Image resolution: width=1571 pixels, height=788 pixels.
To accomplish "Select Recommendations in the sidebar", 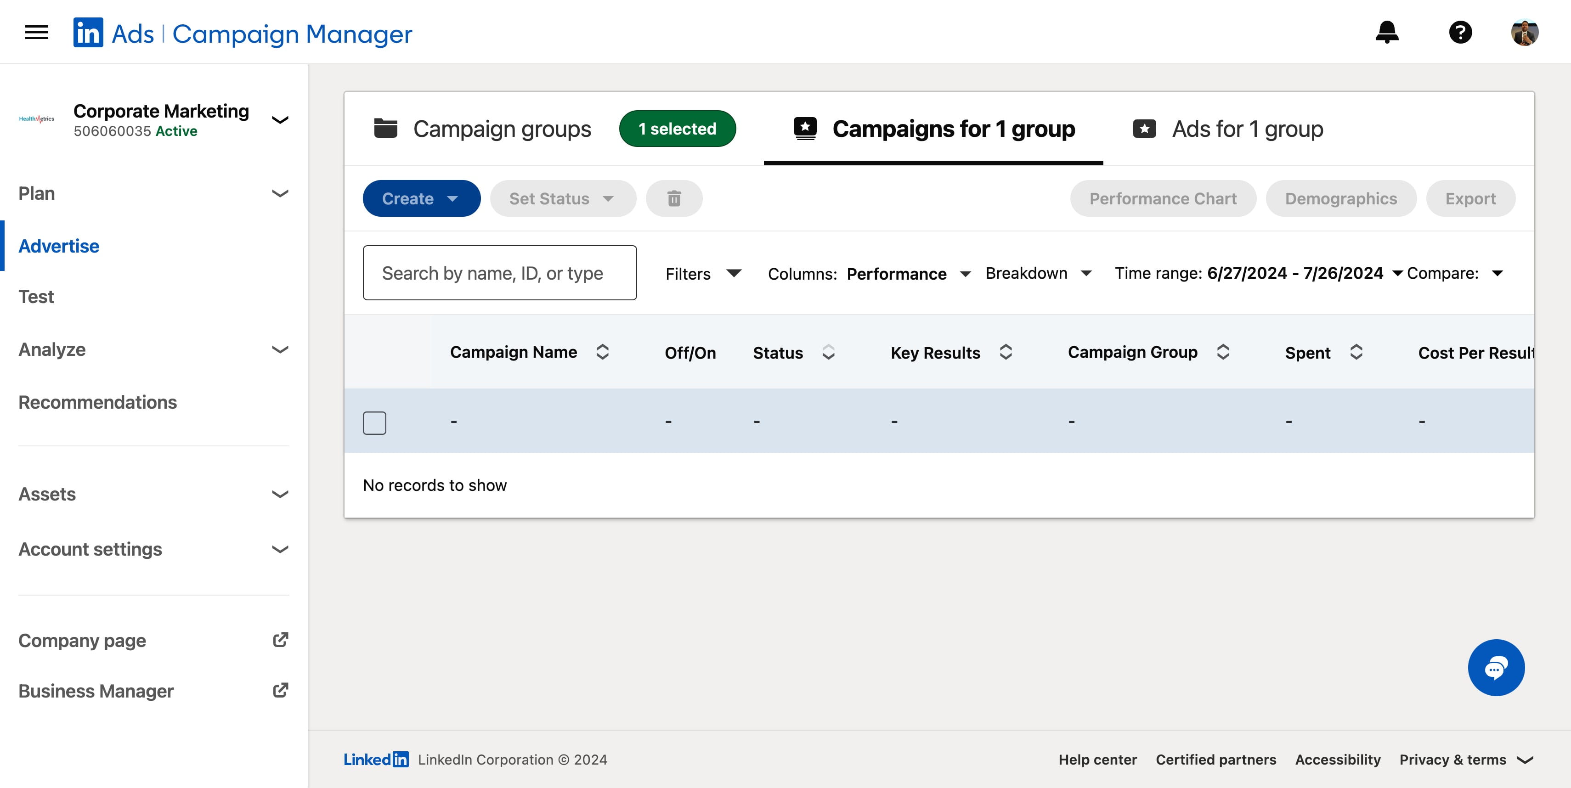I will 97,402.
